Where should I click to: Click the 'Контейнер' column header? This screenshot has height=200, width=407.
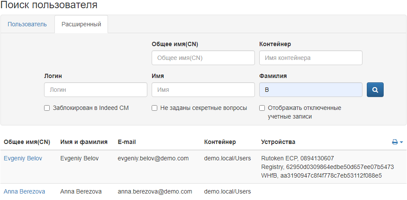point(220,142)
